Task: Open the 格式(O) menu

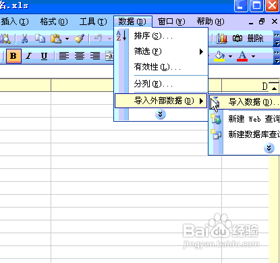Action: point(54,22)
